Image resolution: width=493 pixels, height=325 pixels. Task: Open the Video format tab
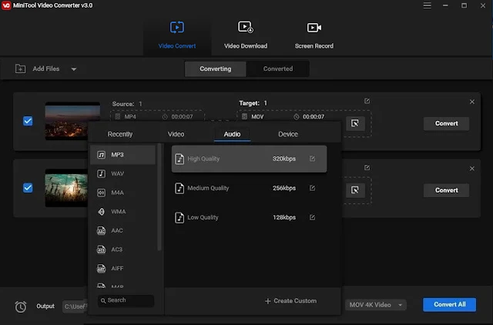tap(176, 134)
